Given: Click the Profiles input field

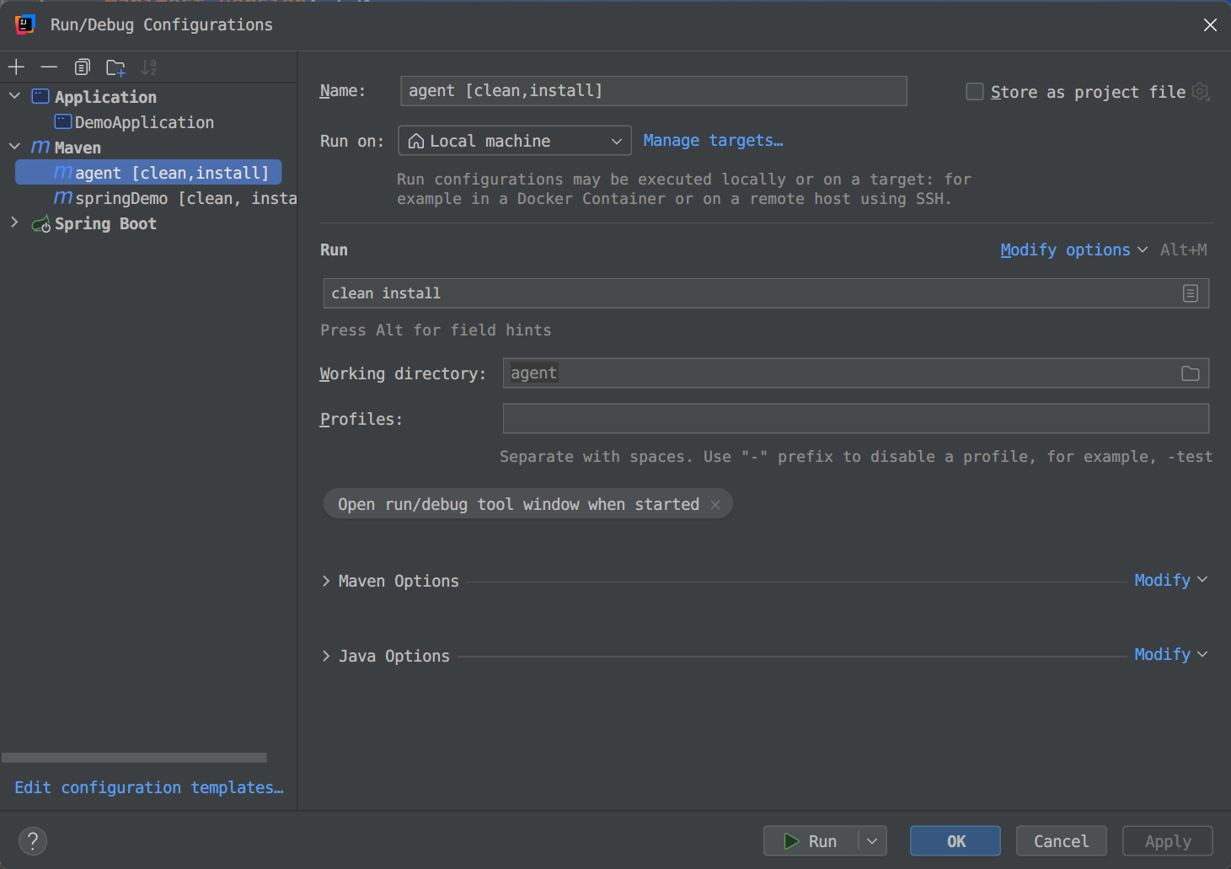Looking at the screenshot, I should pyautogui.click(x=856, y=419).
